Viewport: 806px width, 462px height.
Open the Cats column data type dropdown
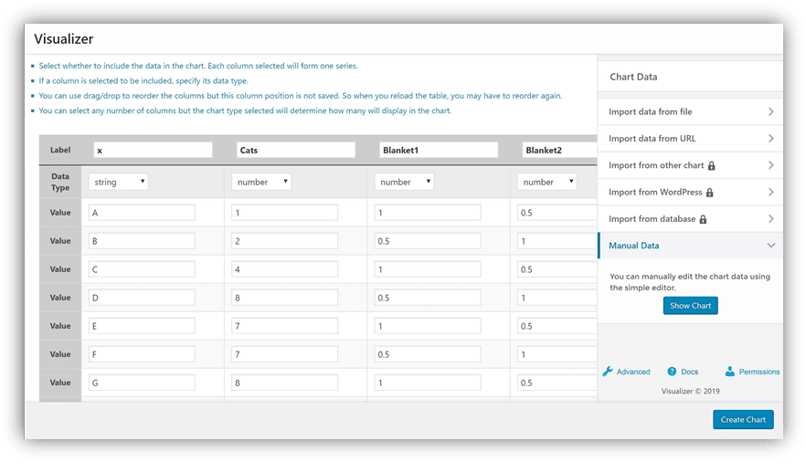[261, 182]
